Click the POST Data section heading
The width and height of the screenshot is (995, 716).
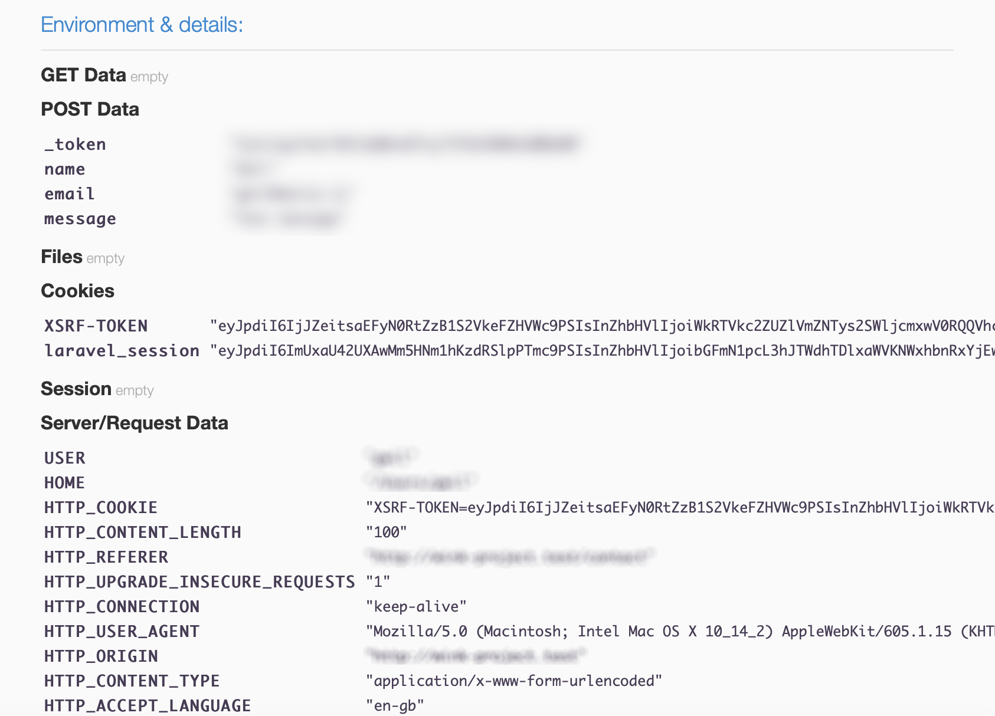90,109
